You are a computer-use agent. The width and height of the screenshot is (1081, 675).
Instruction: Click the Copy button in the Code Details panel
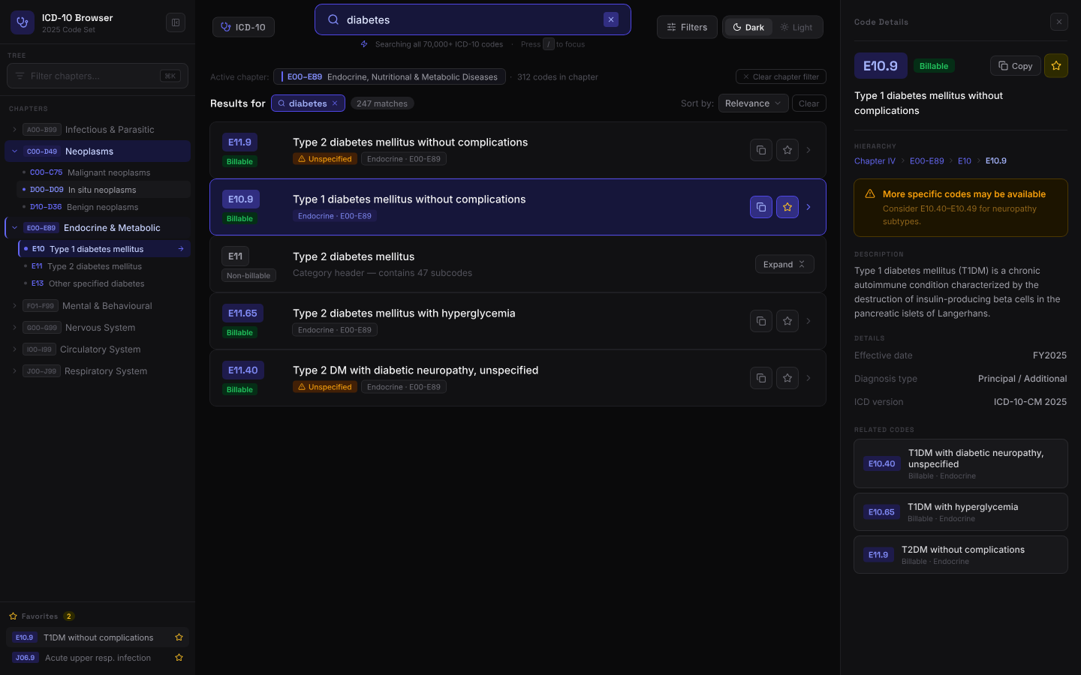click(x=1015, y=65)
